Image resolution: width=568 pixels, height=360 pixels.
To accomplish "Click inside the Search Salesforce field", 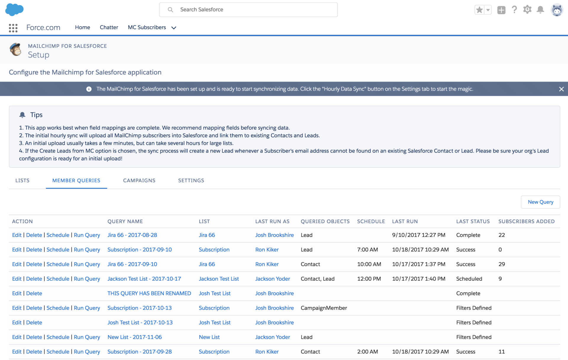I will click(248, 9).
